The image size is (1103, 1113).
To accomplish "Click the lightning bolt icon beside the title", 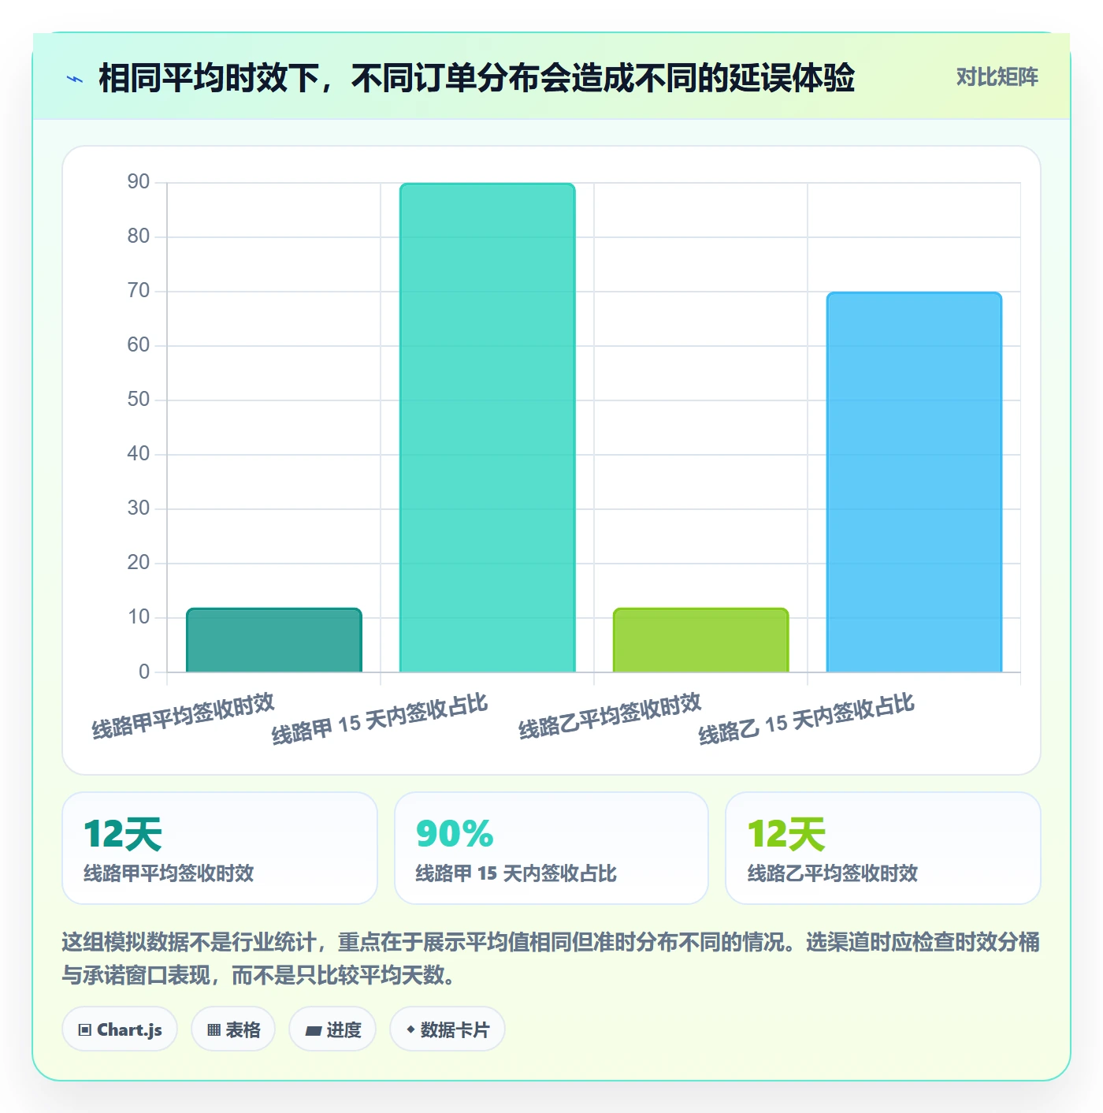I will [75, 79].
